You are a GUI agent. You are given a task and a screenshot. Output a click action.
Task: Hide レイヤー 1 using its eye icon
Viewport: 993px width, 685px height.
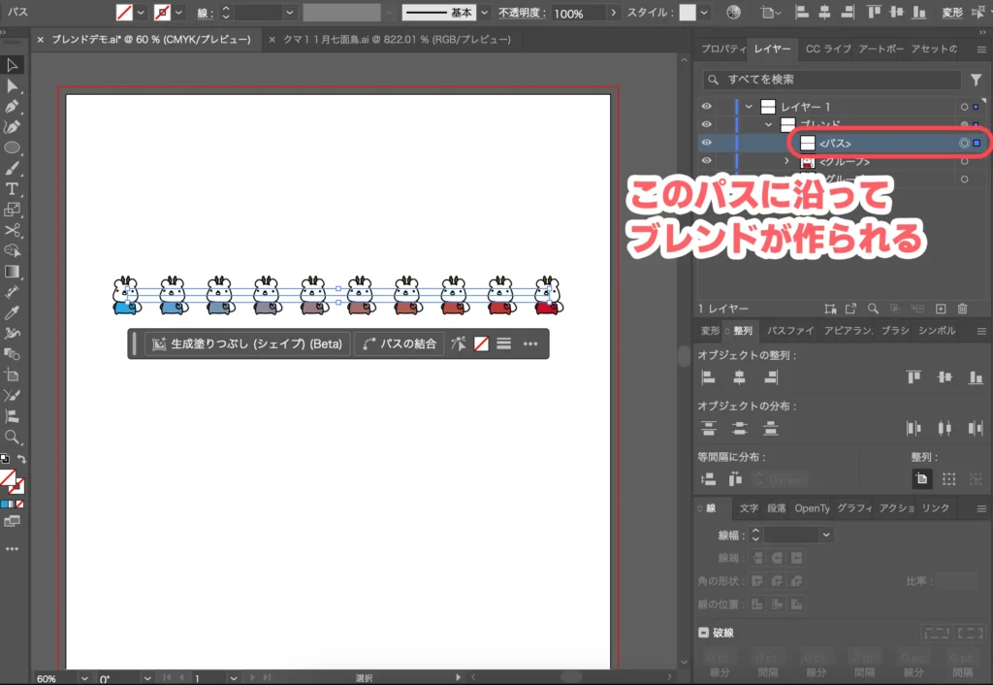(x=707, y=107)
